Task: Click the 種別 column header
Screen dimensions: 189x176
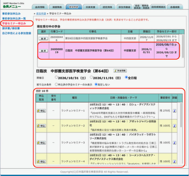Action: click(x=74, y=98)
